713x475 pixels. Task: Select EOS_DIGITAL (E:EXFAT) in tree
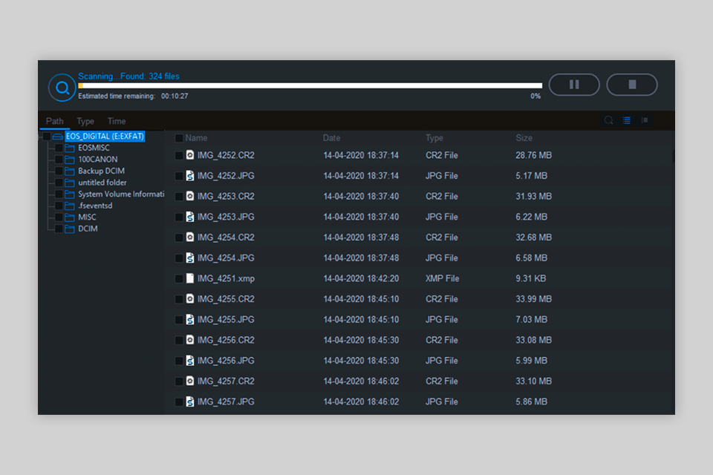(105, 137)
